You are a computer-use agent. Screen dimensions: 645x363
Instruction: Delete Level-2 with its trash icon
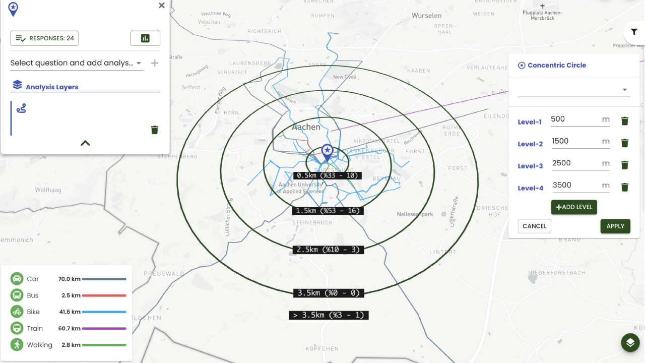[625, 143]
